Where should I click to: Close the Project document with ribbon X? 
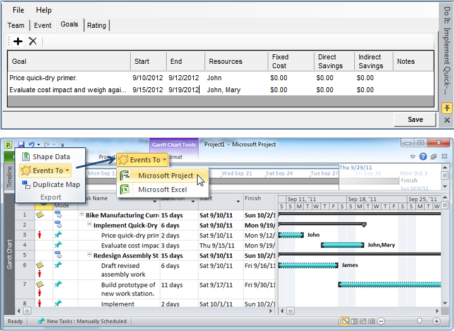[445, 157]
